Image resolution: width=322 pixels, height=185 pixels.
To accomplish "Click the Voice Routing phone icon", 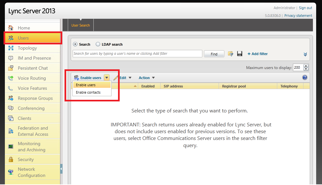I will click(x=11, y=78).
